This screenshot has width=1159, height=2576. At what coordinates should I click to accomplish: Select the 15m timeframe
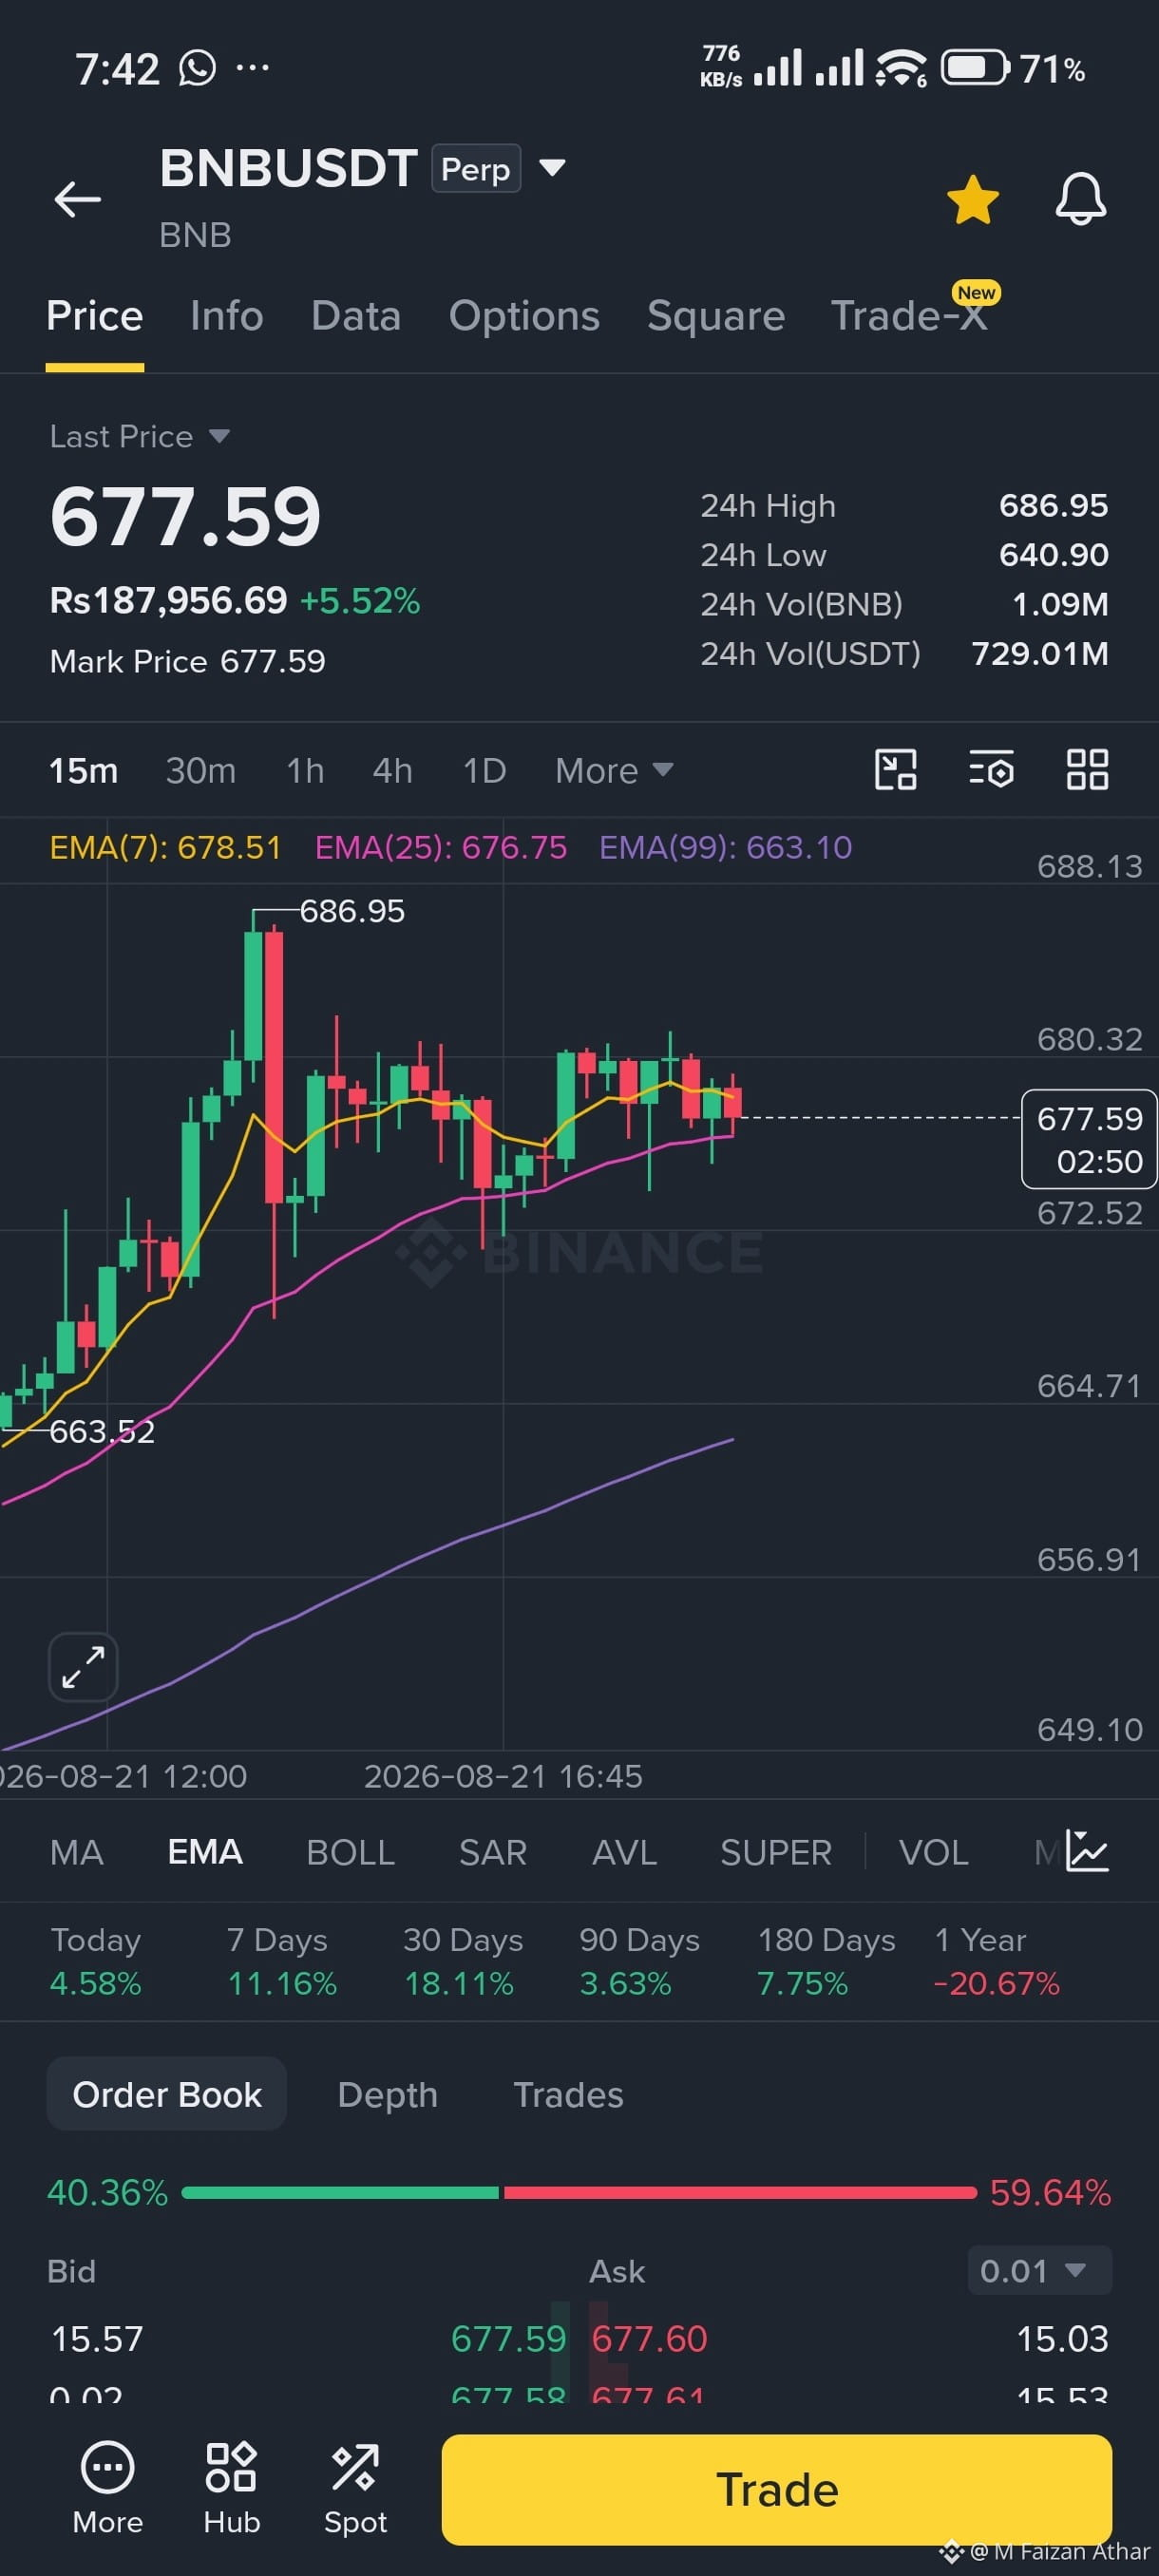[x=84, y=770]
